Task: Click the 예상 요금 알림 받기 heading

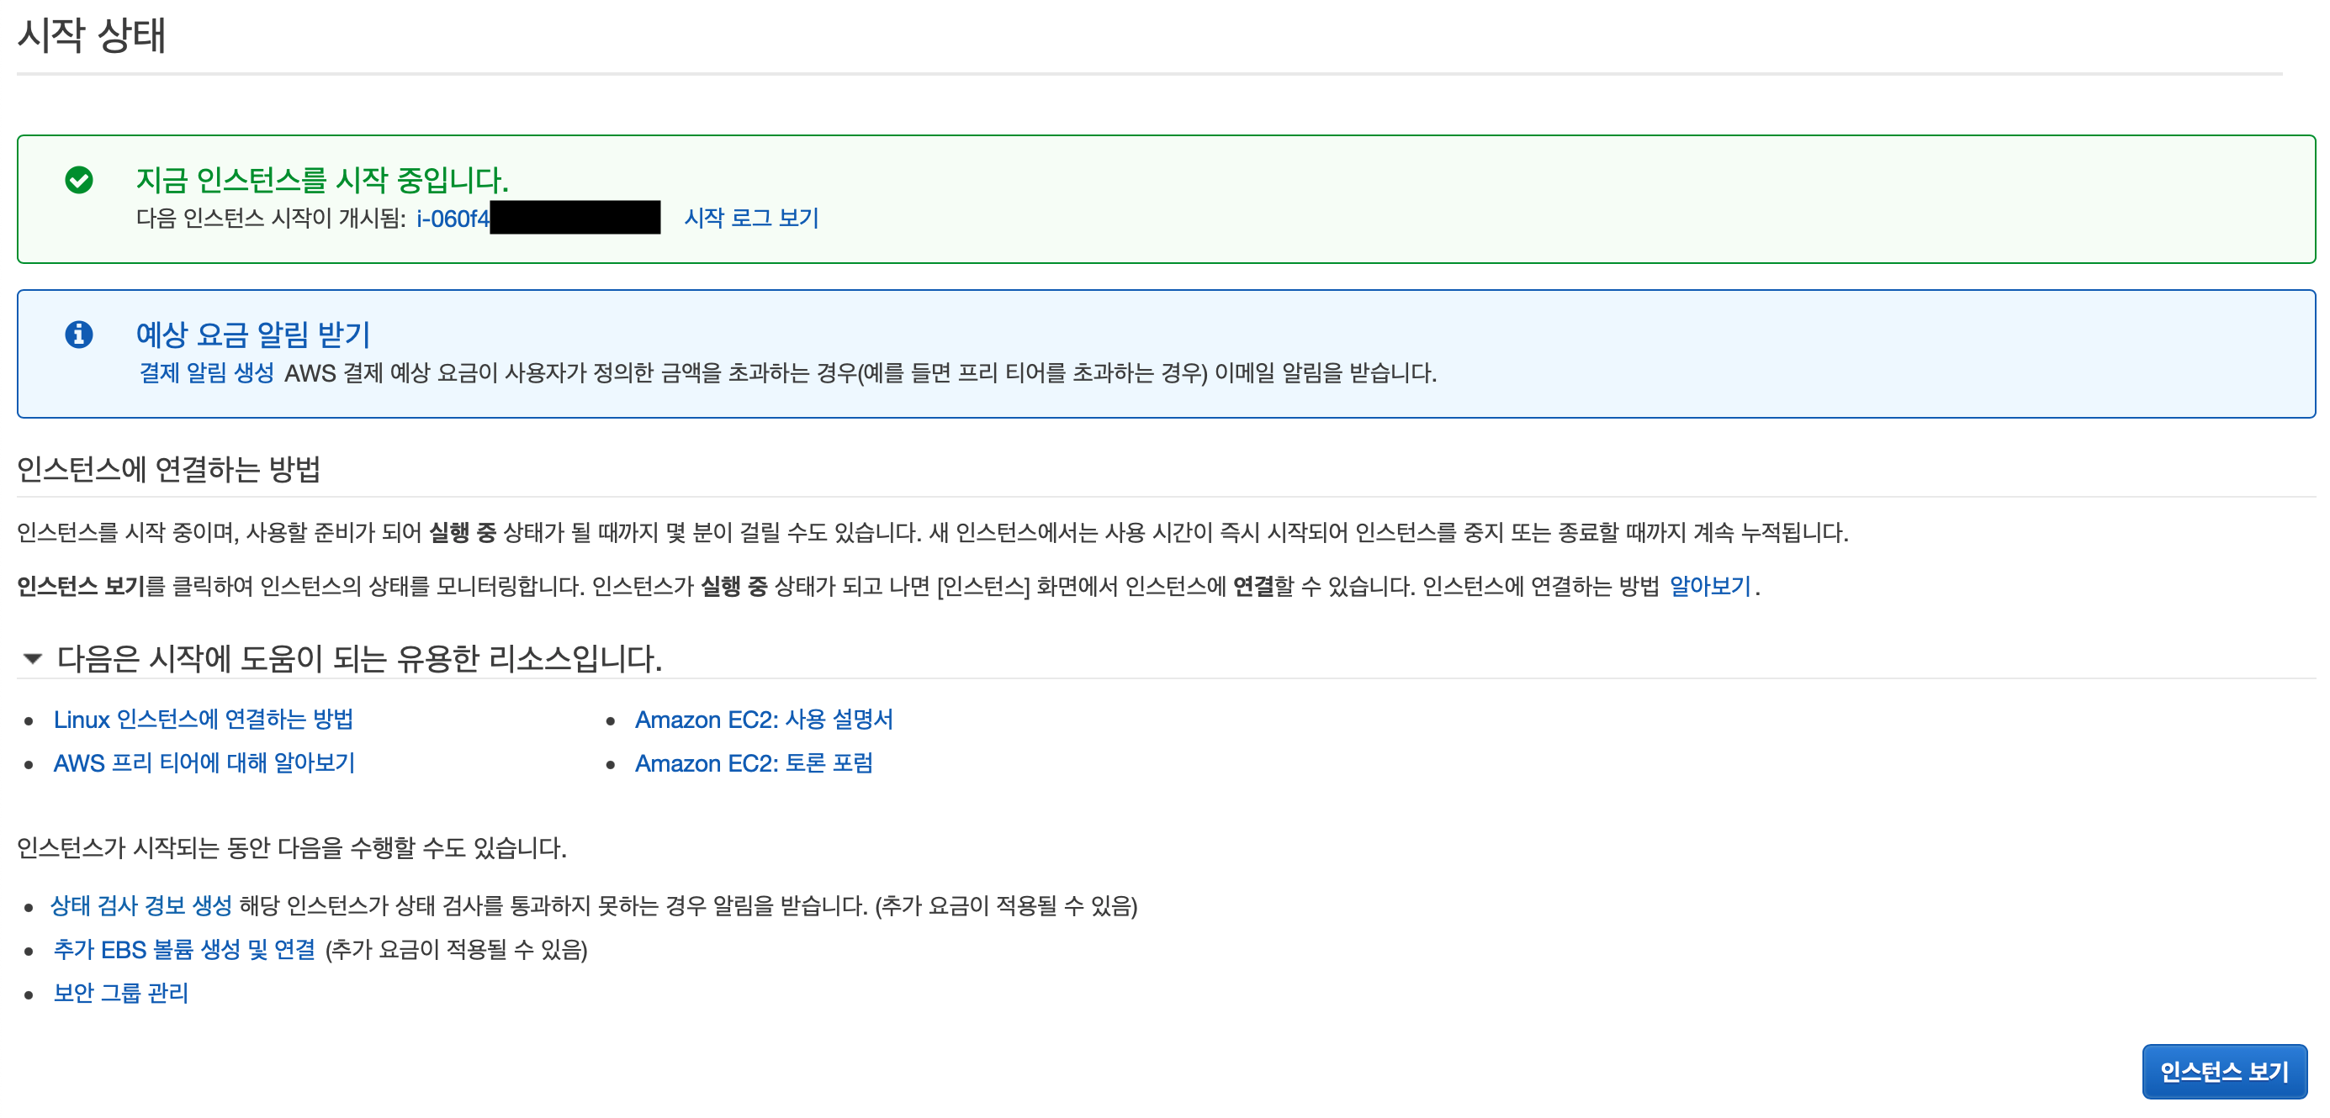Action: [252, 335]
